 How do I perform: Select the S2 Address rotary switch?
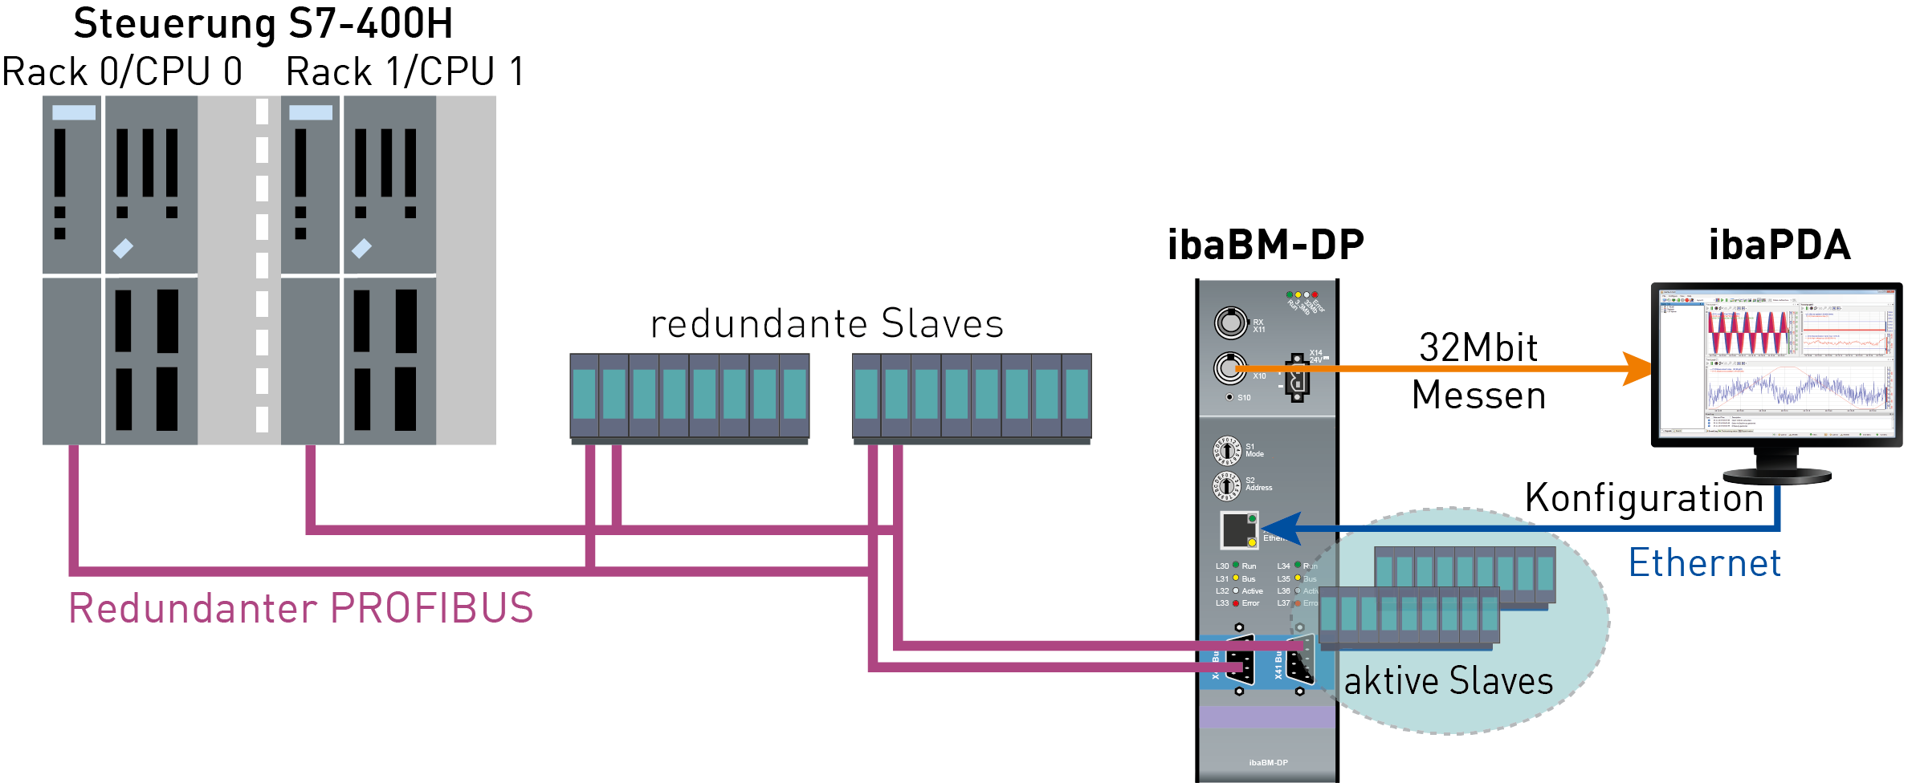[1227, 485]
